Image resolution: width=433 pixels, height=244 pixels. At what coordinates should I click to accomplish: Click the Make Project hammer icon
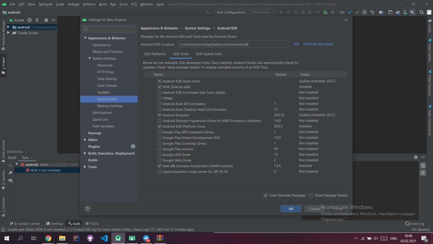click(207, 12)
